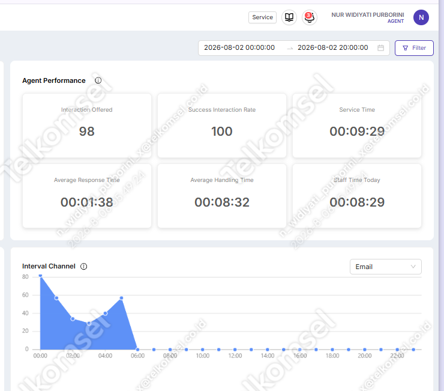Viewport: 444px width, 391px height.
Task: Click the Average Response Time value 00:01:38
Action: [x=86, y=202]
